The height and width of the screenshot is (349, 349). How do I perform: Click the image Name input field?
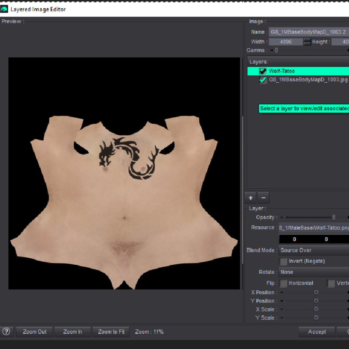(309, 32)
